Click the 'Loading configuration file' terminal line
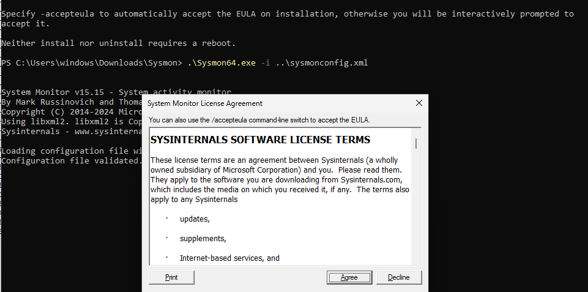Image resolution: width=588 pixels, height=292 pixels. tap(72, 151)
